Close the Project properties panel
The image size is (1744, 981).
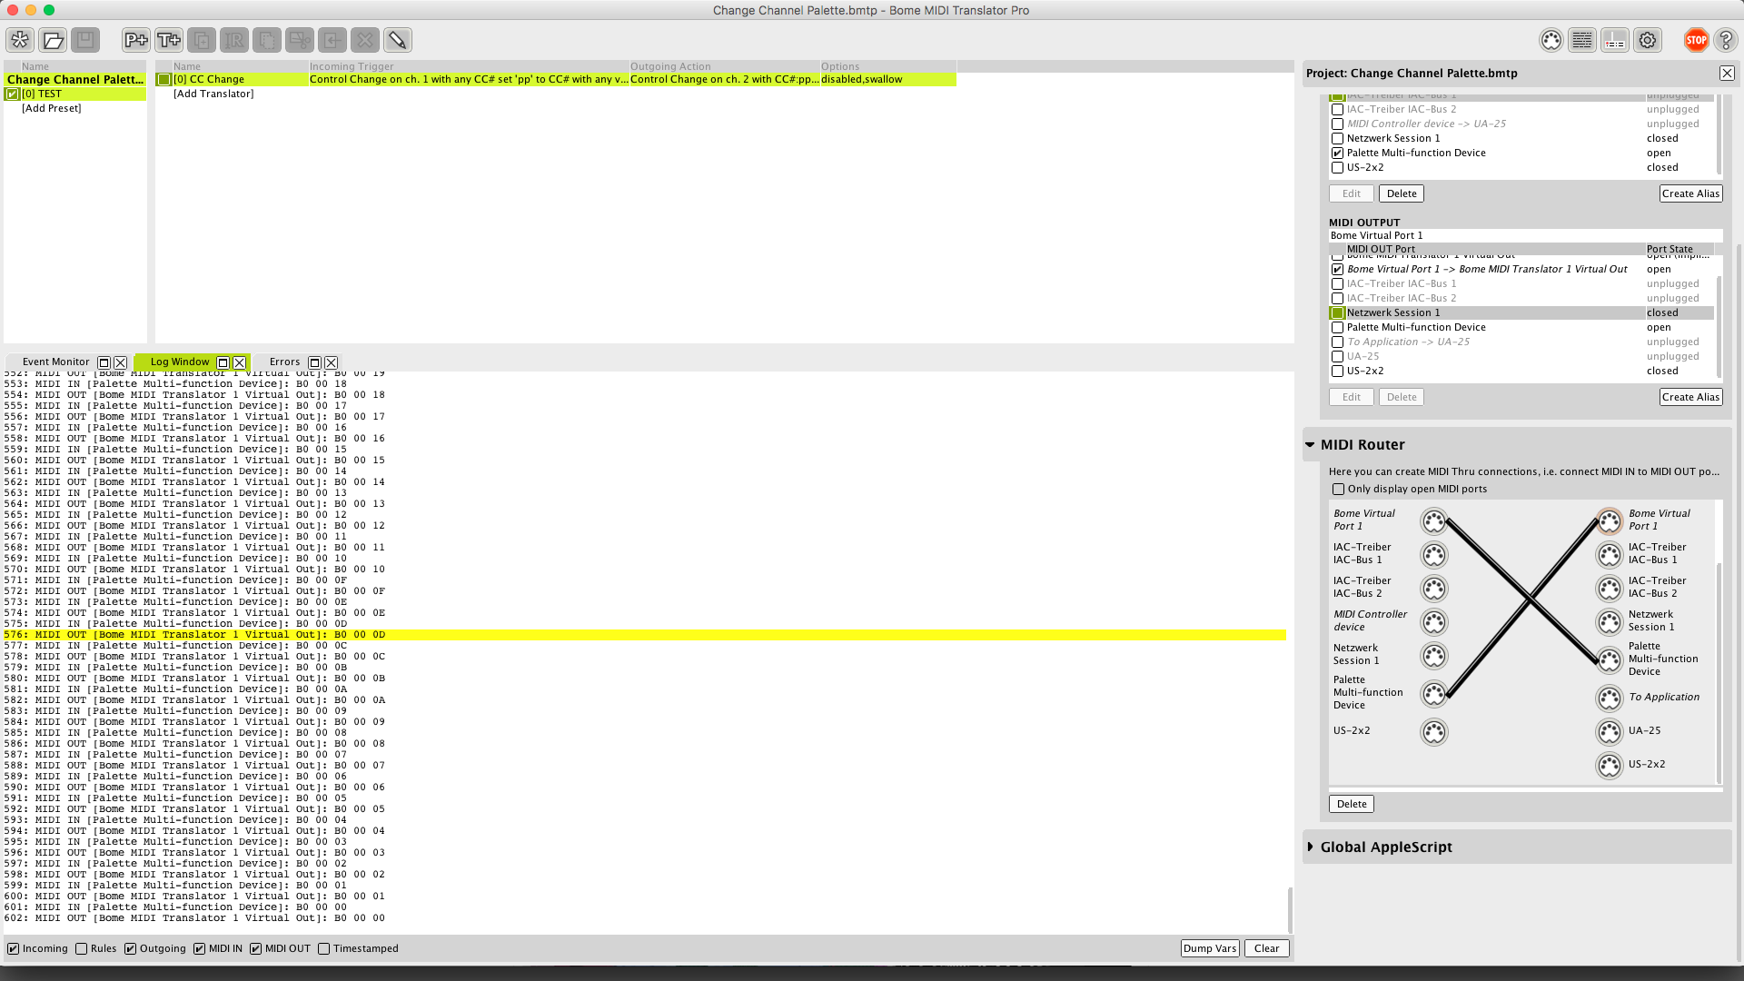tap(1727, 74)
